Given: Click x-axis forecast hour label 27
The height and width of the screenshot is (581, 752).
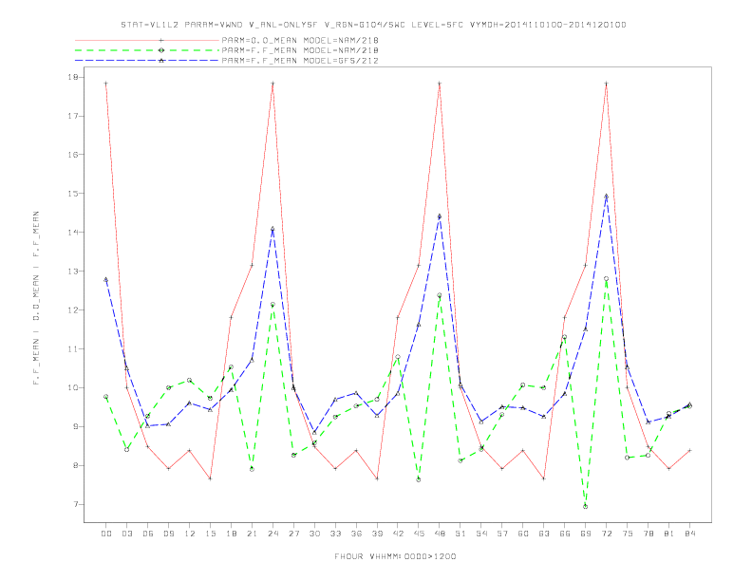Looking at the screenshot, I should pyautogui.click(x=293, y=534).
